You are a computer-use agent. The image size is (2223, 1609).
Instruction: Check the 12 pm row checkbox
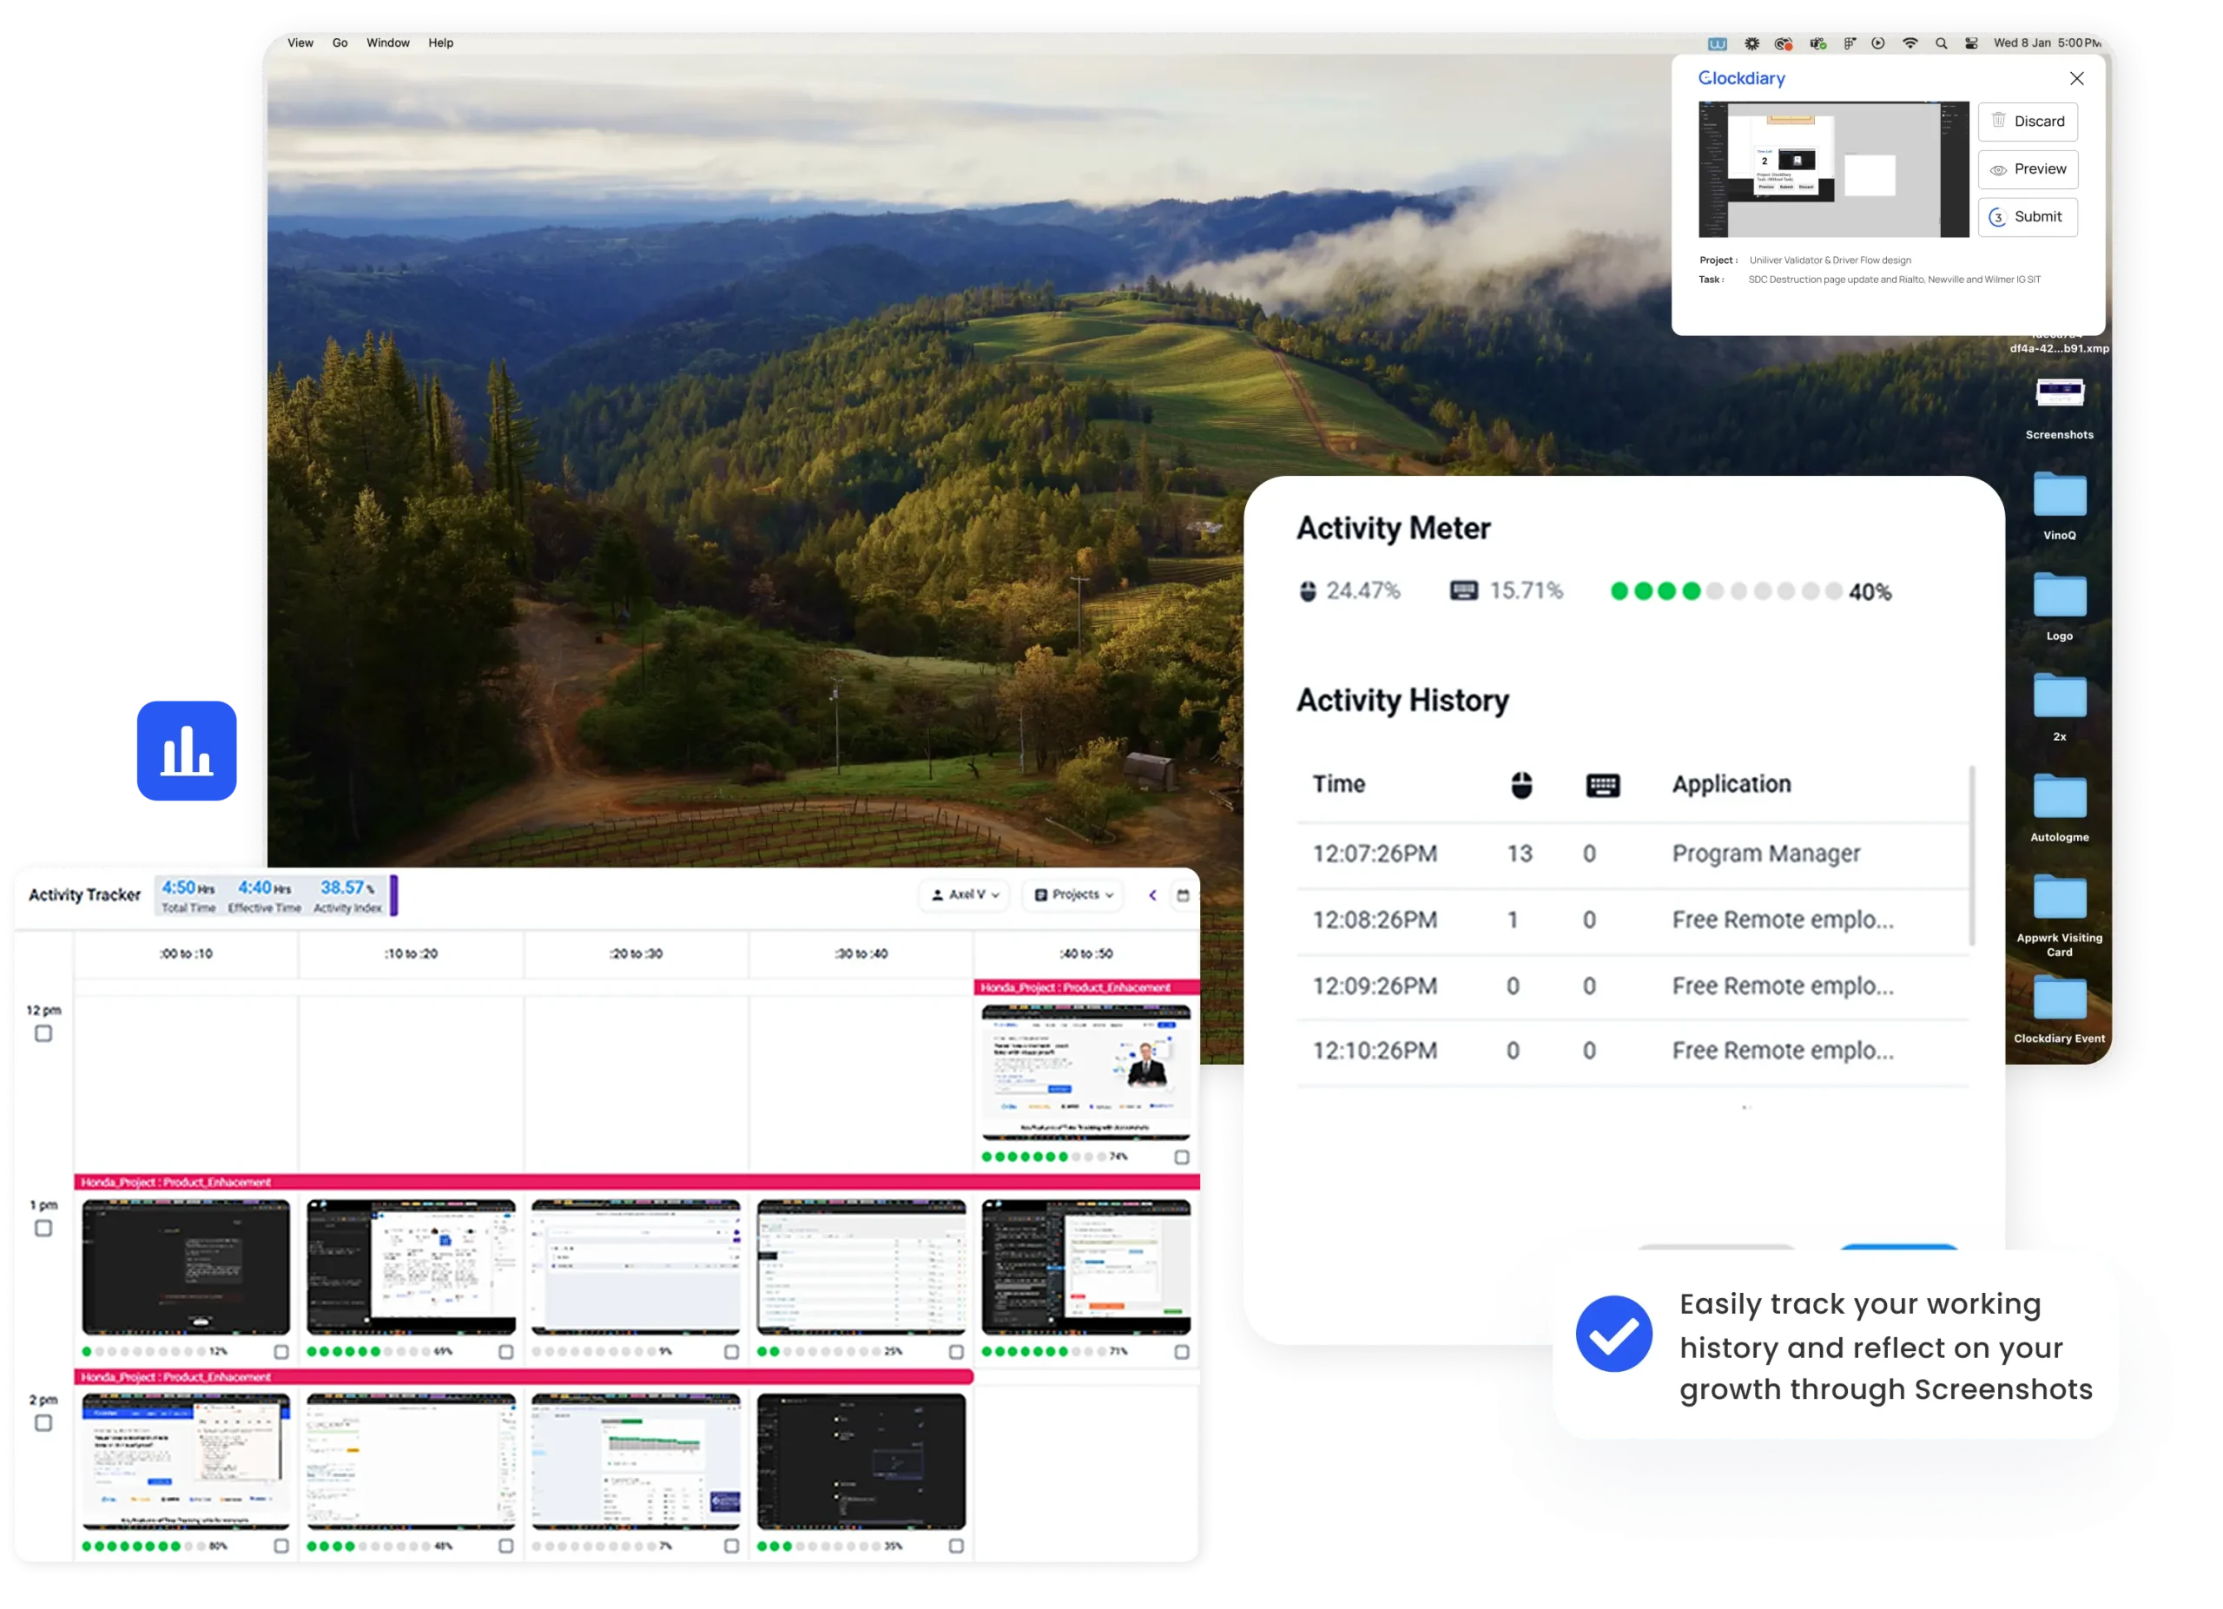pyautogui.click(x=43, y=1032)
